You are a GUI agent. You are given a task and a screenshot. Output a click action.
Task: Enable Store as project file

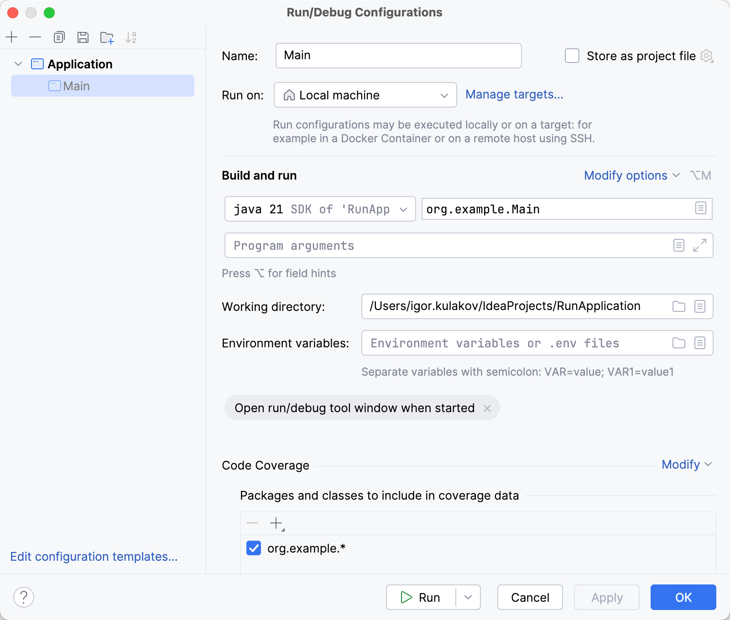[572, 56]
